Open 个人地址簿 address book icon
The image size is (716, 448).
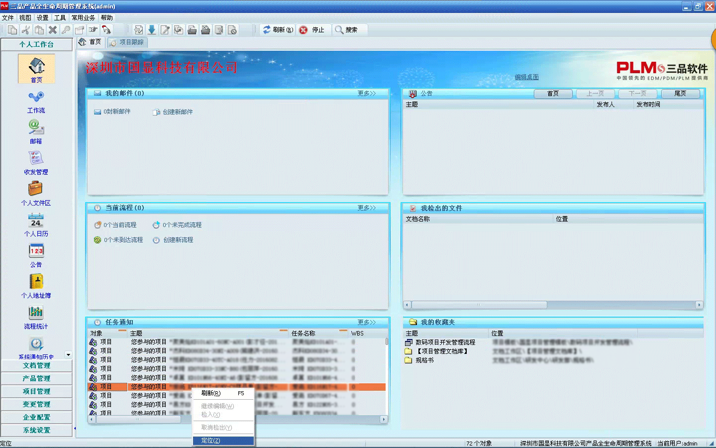pos(36,282)
